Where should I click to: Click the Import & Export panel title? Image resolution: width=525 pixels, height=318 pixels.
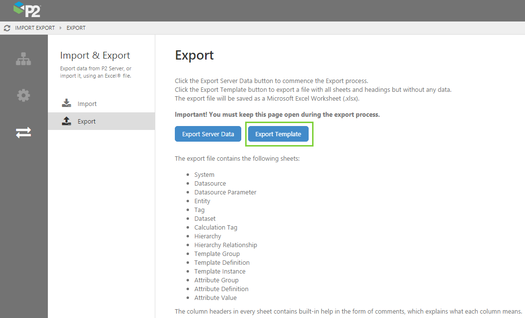pos(95,55)
